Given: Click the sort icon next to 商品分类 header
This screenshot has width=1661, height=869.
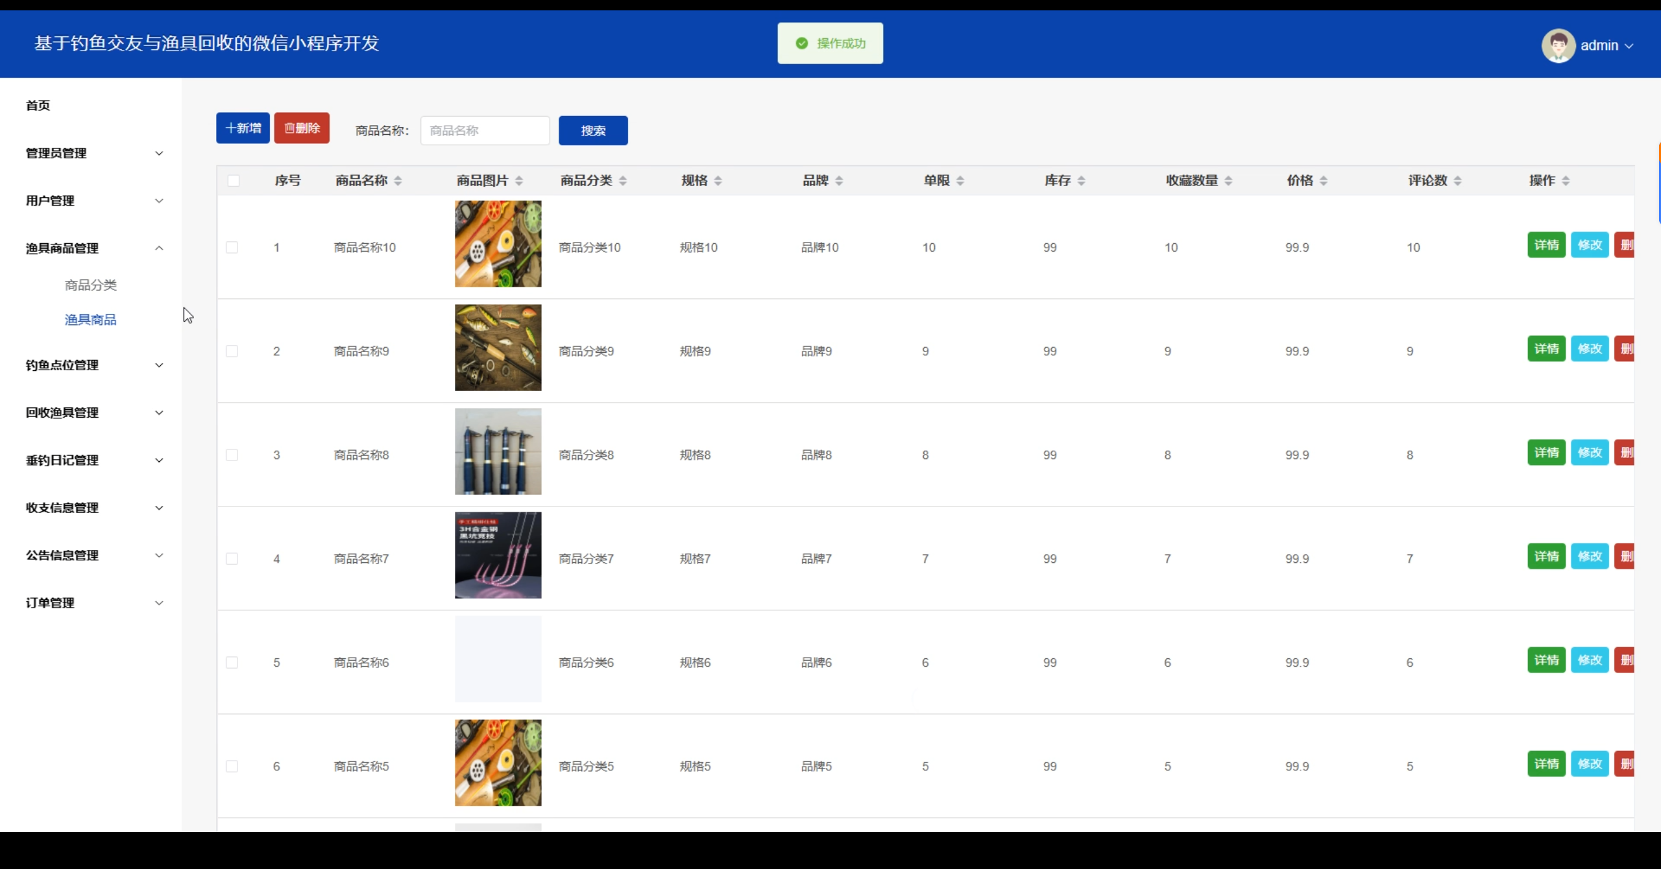Looking at the screenshot, I should (622, 181).
